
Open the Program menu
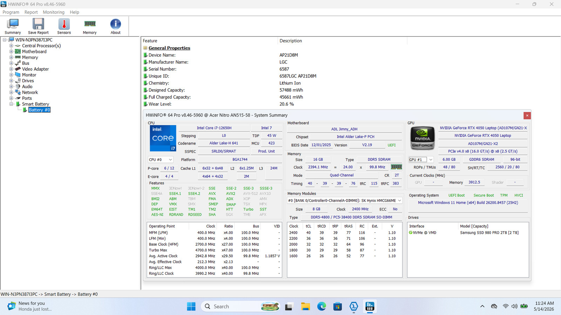[x=11, y=12]
